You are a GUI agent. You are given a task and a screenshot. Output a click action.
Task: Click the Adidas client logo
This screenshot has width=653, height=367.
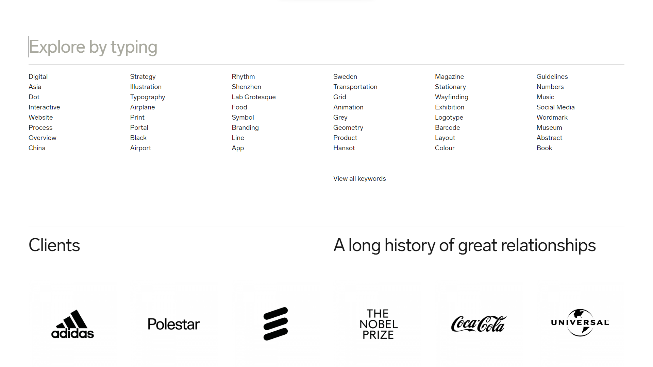(72, 324)
